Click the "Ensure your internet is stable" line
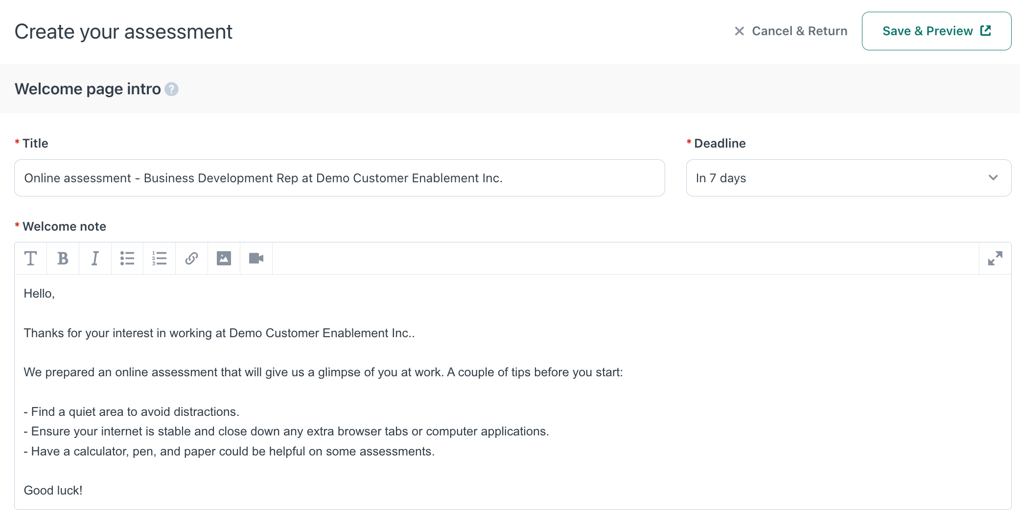1020x517 pixels. pyautogui.click(x=286, y=431)
